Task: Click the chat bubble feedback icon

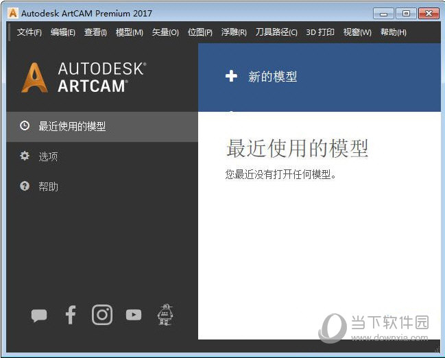Action: [x=39, y=315]
